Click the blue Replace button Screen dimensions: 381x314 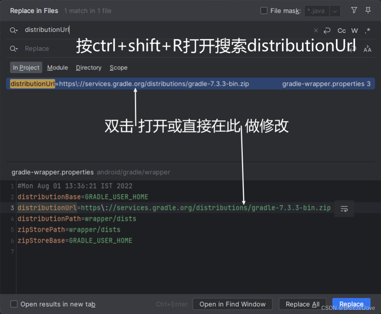(x=351, y=304)
